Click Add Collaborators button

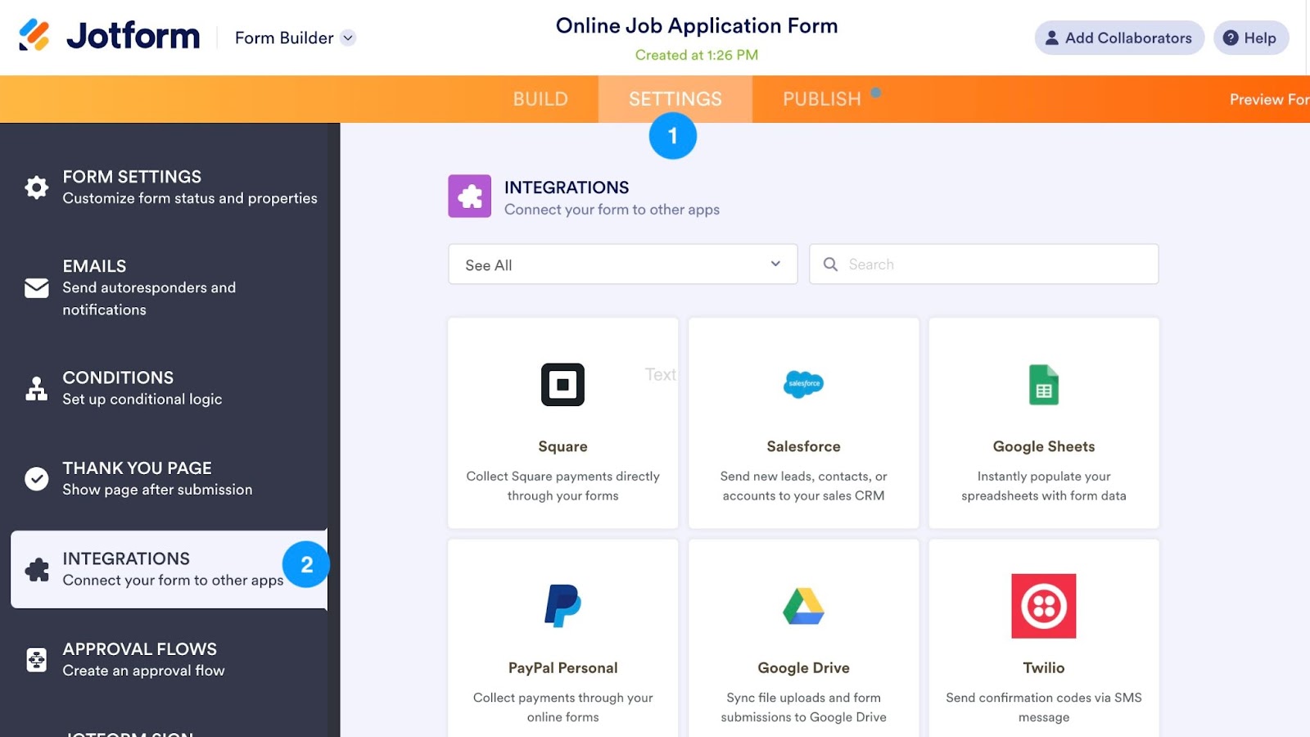pyautogui.click(x=1119, y=38)
